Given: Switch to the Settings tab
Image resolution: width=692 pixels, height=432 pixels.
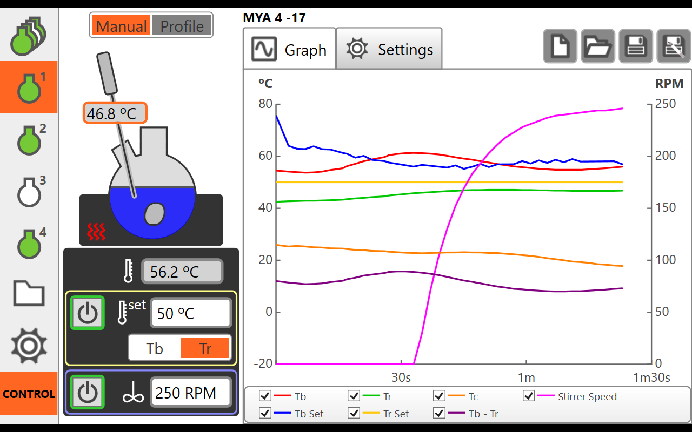Looking at the screenshot, I should click(389, 48).
